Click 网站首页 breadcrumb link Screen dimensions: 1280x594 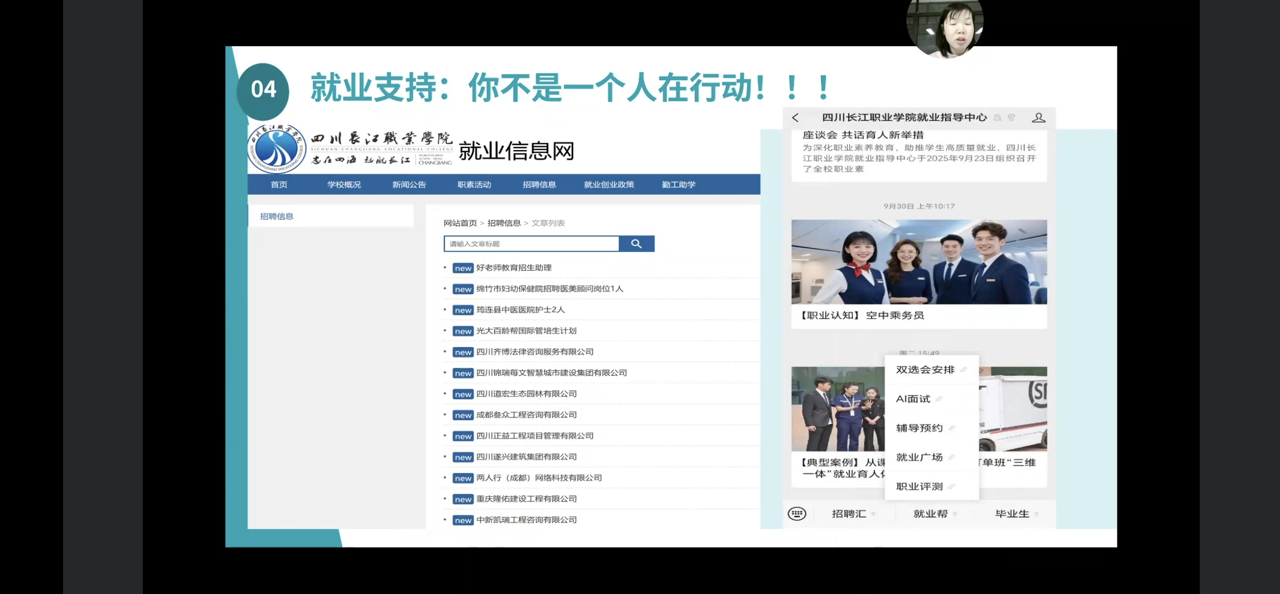pos(460,223)
